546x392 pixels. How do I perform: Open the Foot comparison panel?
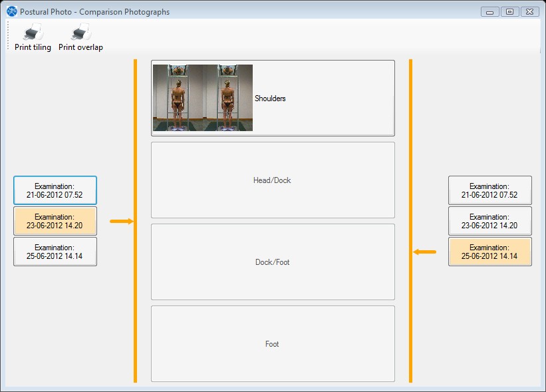(x=273, y=344)
